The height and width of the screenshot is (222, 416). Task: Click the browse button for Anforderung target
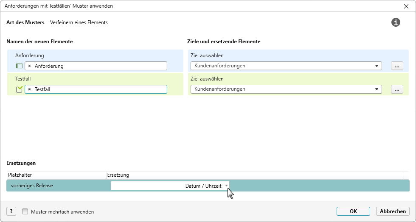click(x=396, y=66)
